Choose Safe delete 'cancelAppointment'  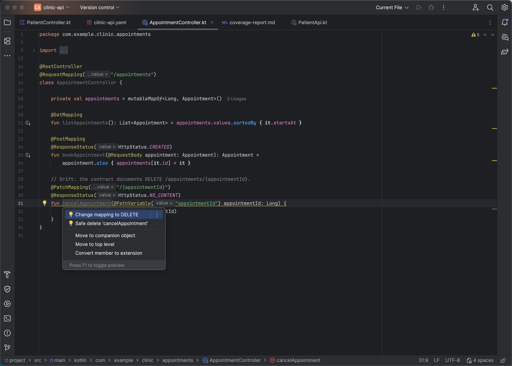[x=114, y=224]
